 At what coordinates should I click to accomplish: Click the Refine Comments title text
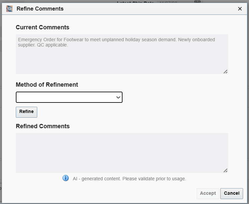tap(40, 9)
